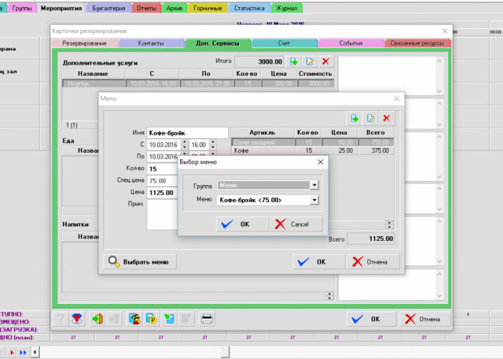This screenshot has height=359, width=503.
Task: Click the Артикль column header
Action: coord(263,133)
